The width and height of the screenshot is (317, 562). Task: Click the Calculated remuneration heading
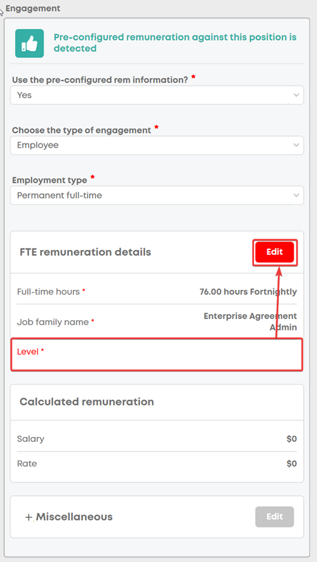[87, 402]
